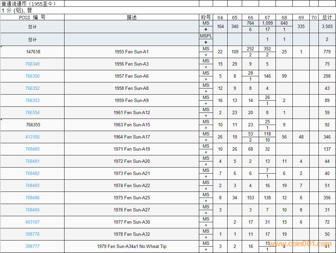
Task: Click the 766350 coin link
Action: click(x=32, y=76)
